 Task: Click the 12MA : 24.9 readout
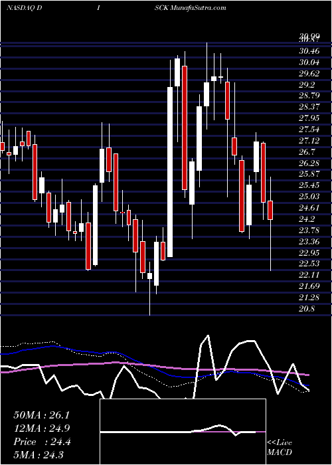[42, 428]
